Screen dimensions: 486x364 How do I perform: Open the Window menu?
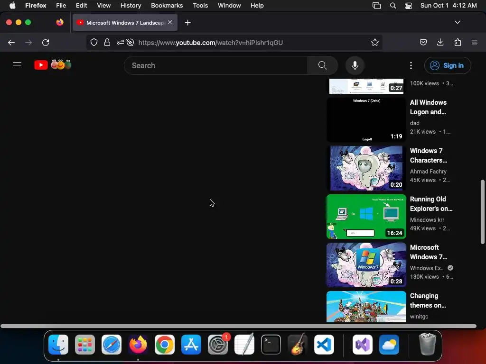click(x=229, y=5)
